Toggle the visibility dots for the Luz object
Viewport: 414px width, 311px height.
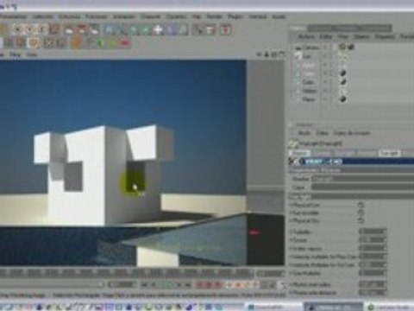coord(326,56)
